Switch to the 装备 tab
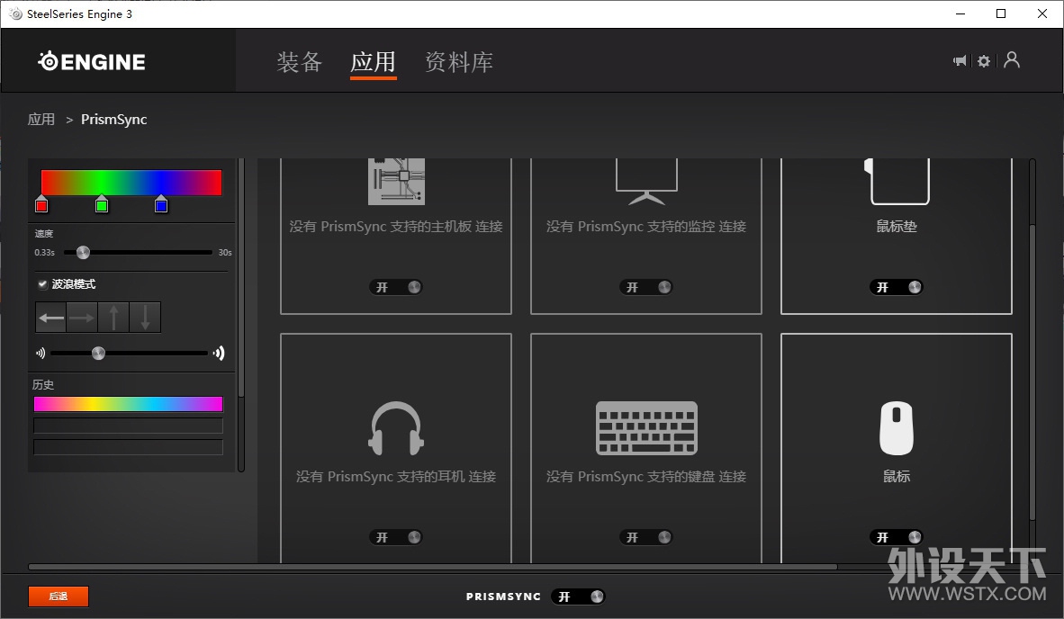The width and height of the screenshot is (1064, 619). (x=299, y=62)
